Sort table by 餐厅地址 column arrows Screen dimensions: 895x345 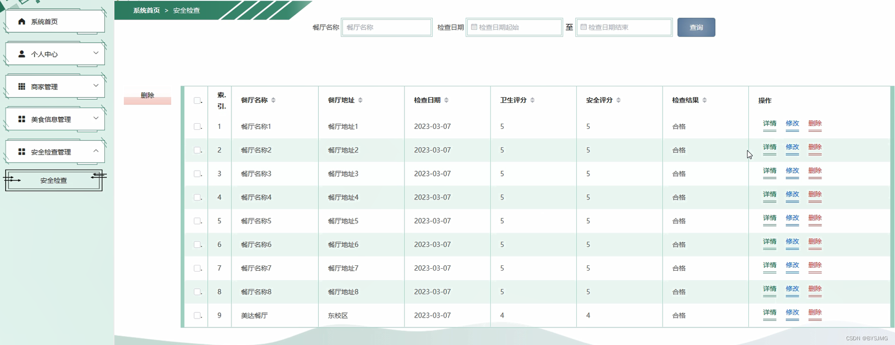tap(360, 100)
